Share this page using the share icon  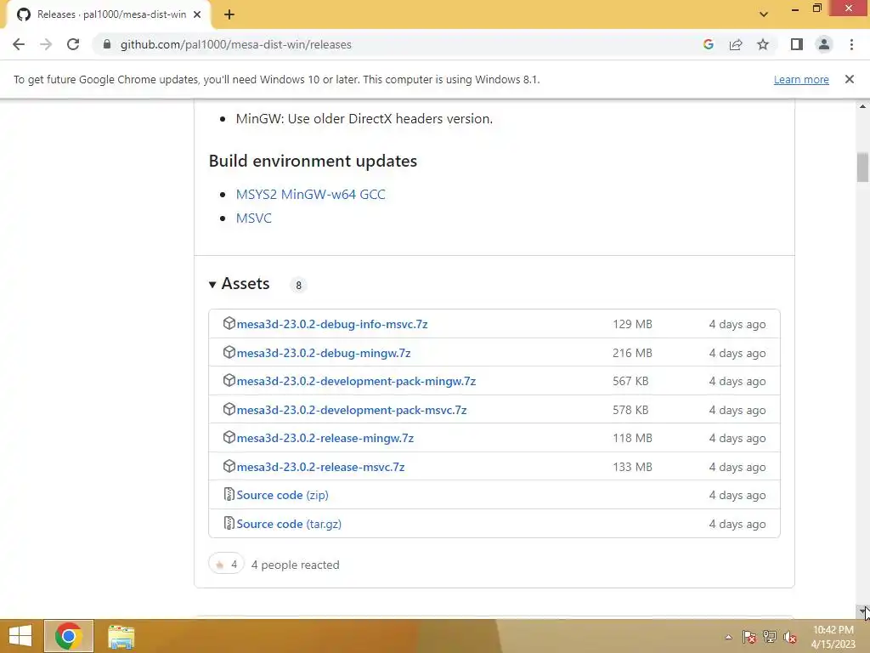[736, 44]
